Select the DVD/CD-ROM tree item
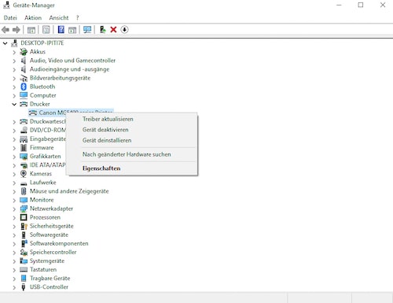The height and width of the screenshot is (303, 393). click(48, 130)
